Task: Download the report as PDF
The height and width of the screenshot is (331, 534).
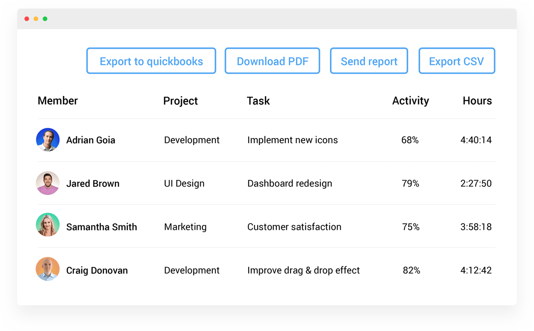Action: [x=272, y=61]
